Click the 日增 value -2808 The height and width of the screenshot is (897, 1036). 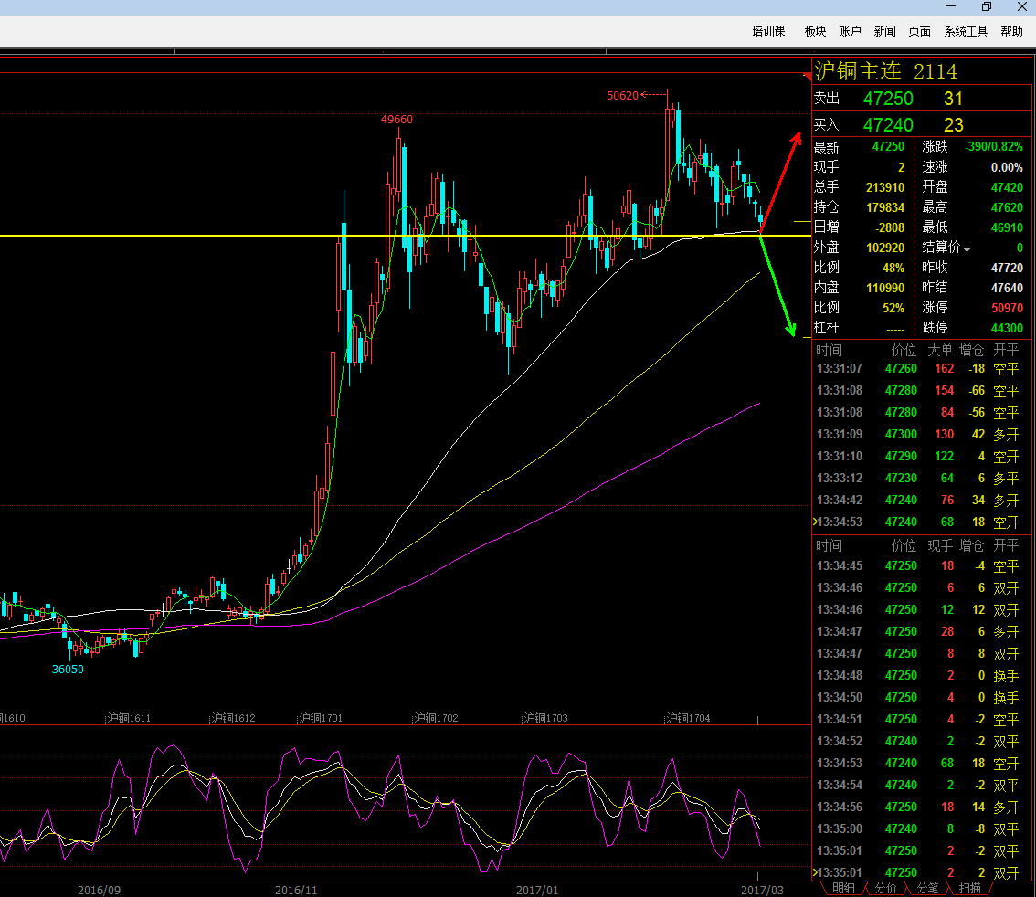[x=889, y=227]
